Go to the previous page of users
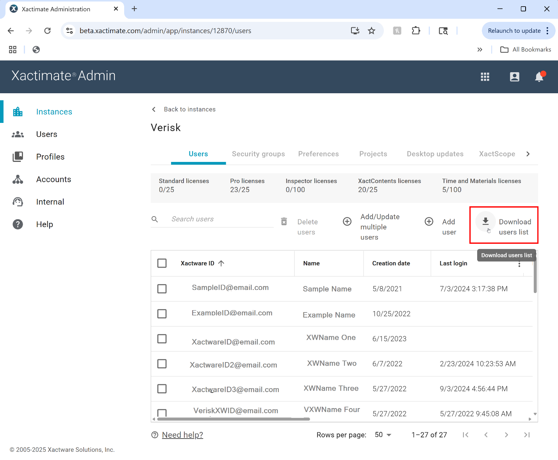 486,435
